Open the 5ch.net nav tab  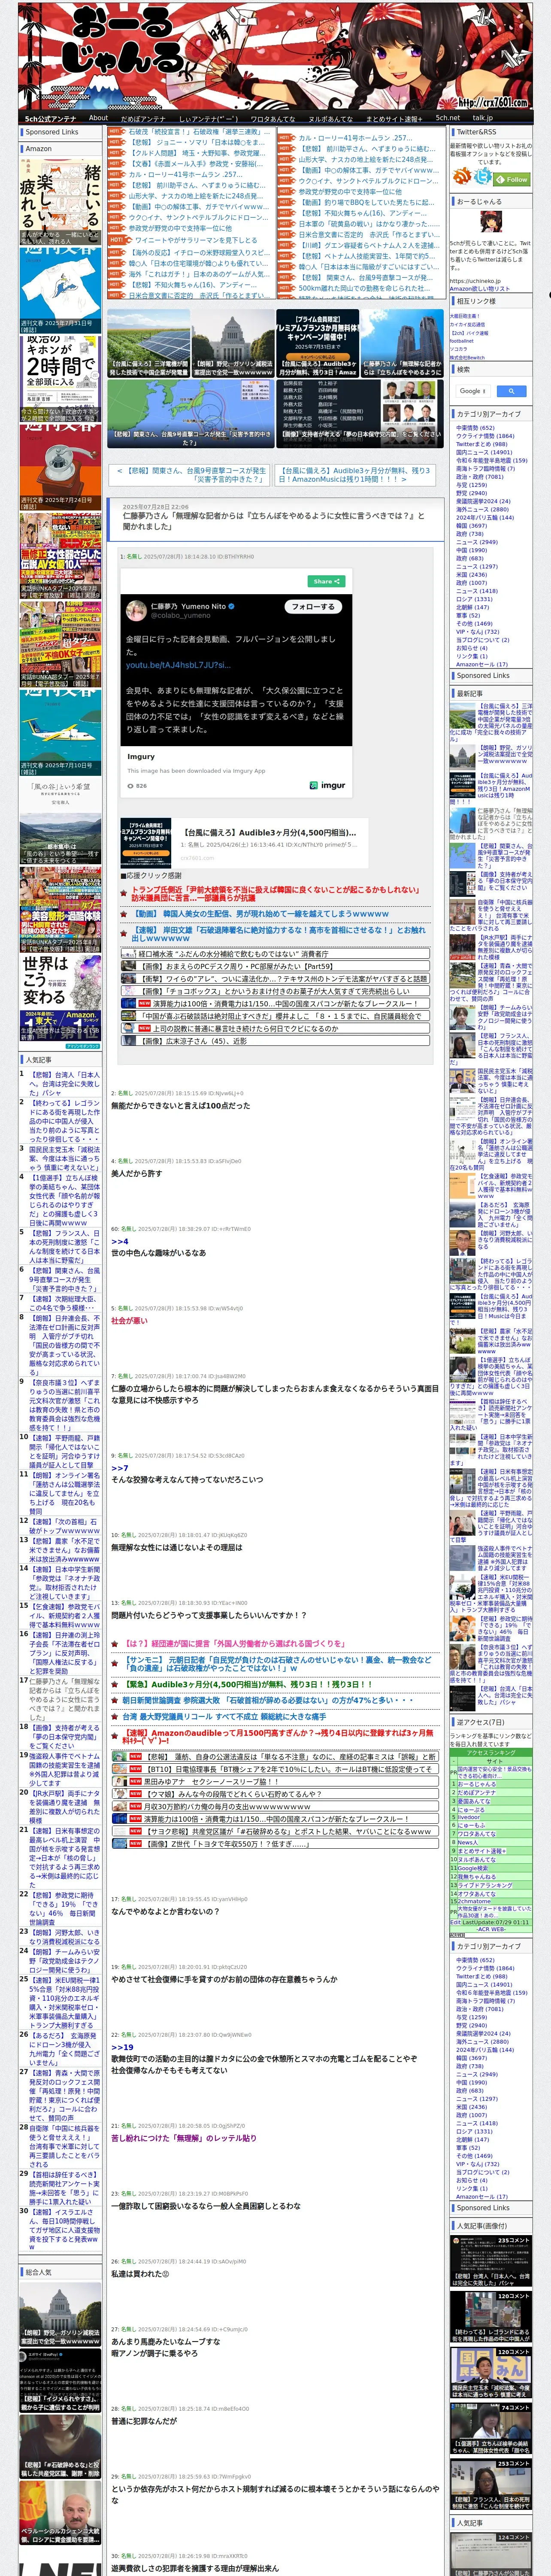click(x=447, y=117)
